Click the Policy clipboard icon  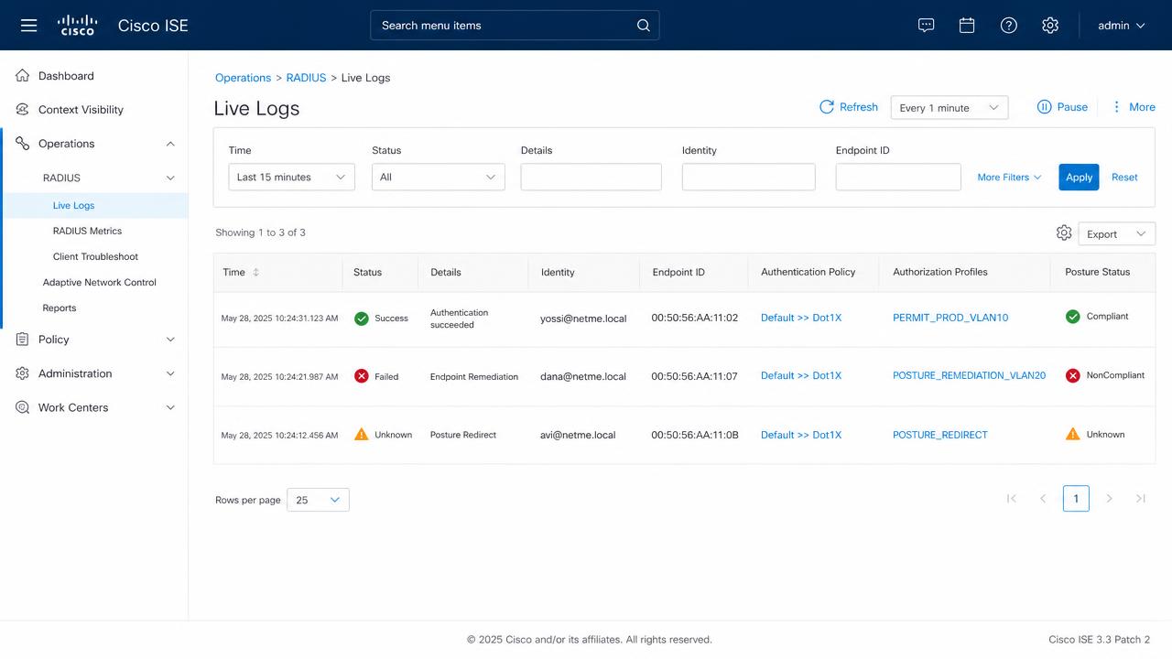pos(23,340)
